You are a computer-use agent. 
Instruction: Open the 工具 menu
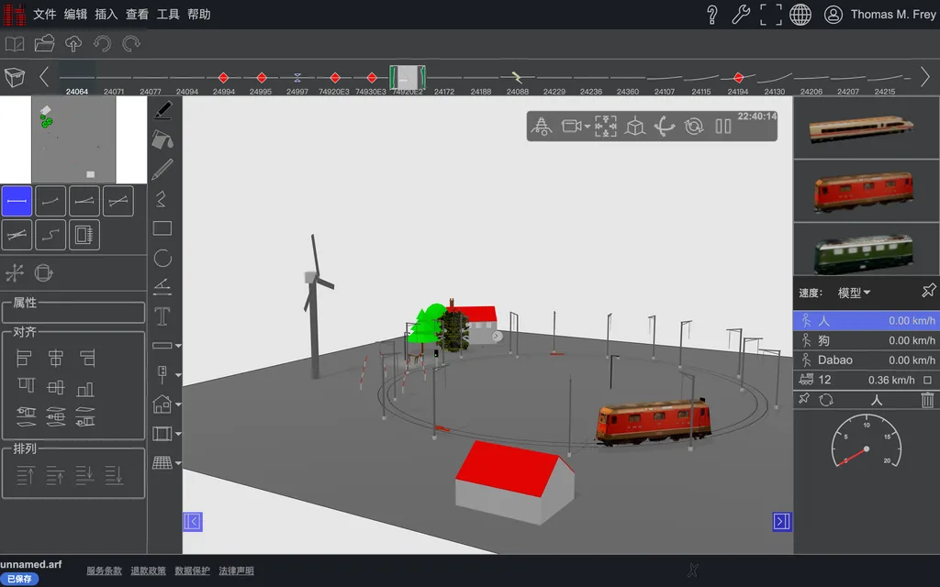tap(168, 15)
